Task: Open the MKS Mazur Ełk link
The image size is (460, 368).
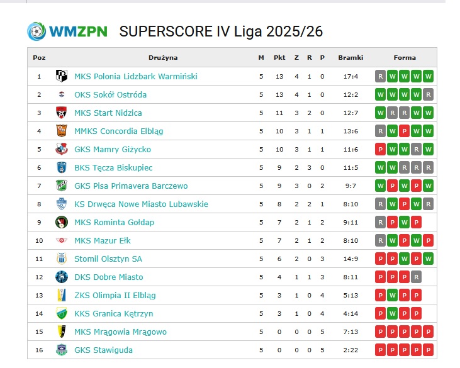Action: 103,241
